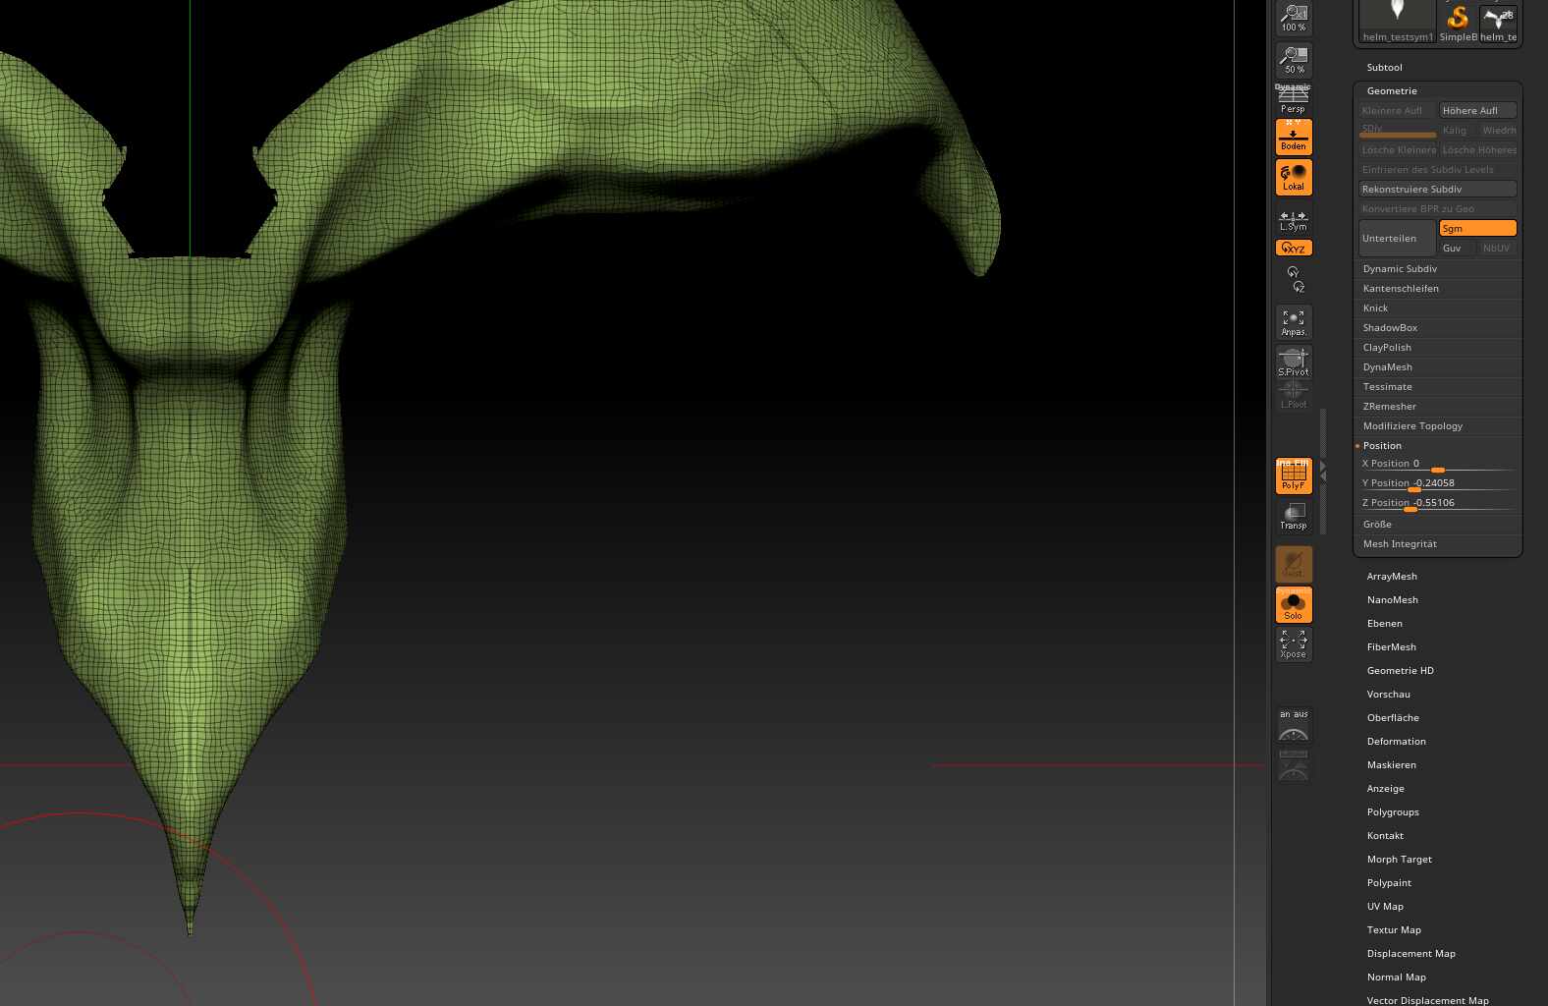This screenshot has height=1006, width=1548.
Task: Toggle Persp perspective view
Action: (x=1294, y=99)
